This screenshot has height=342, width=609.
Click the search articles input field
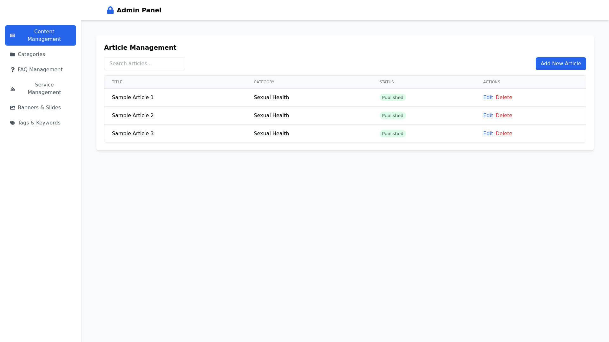[x=144, y=63]
